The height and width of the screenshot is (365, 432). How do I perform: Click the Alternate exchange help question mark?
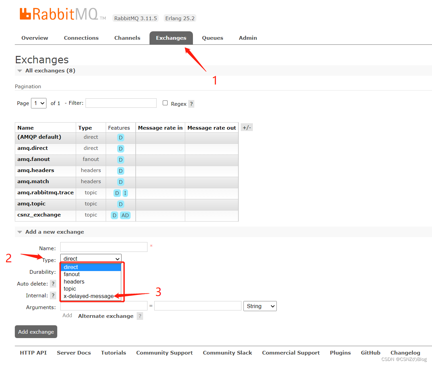tap(140, 316)
